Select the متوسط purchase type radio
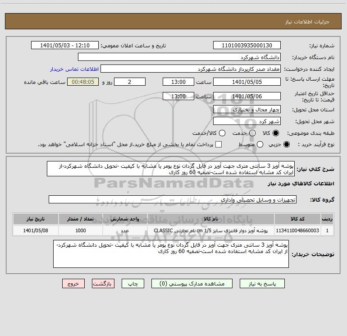347x336 pixels. 260,144
